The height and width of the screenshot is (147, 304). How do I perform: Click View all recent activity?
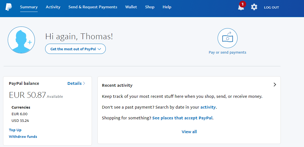(x=189, y=132)
